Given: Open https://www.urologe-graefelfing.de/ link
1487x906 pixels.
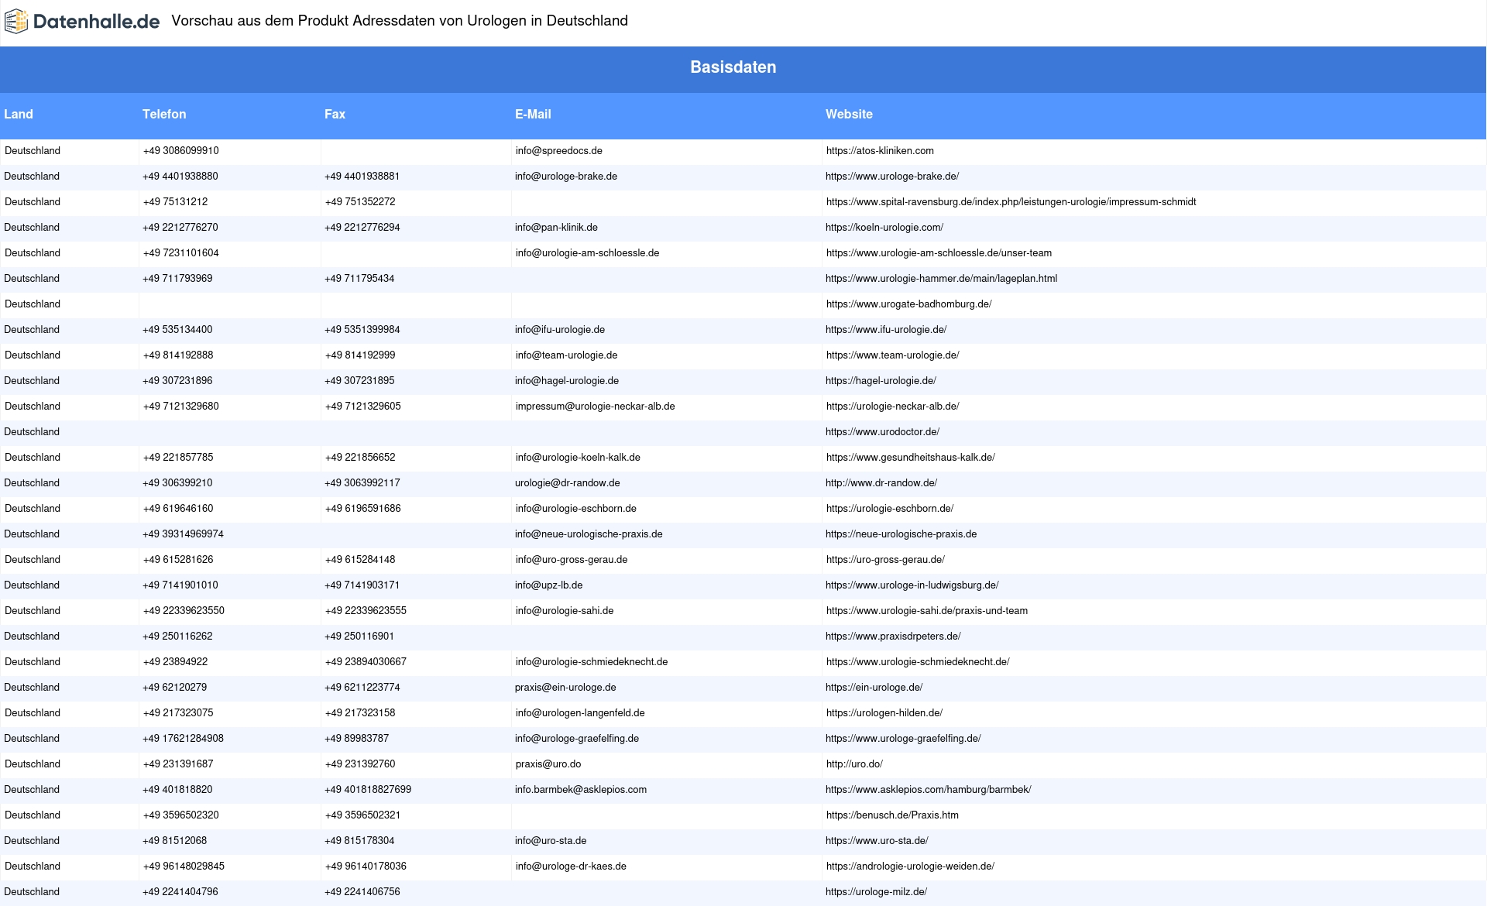Looking at the screenshot, I should click(903, 739).
